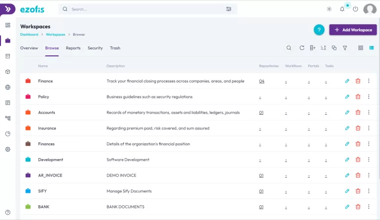Open the settings gear in left sidebar
The width and height of the screenshot is (380, 220).
[7, 149]
